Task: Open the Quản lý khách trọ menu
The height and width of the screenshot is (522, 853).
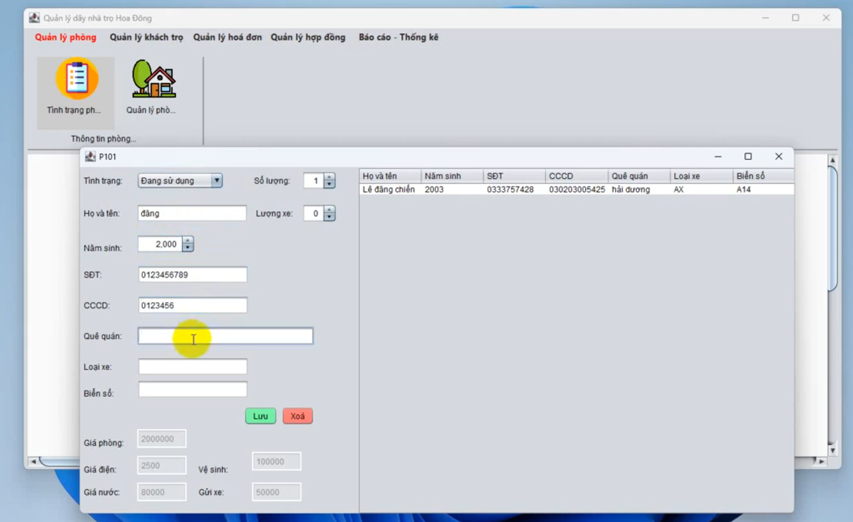Action: tap(146, 37)
